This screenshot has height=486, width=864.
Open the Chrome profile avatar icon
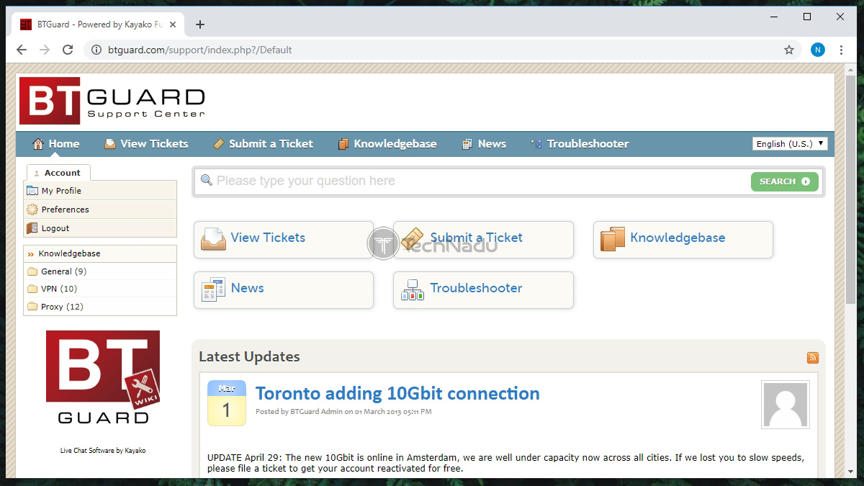[817, 50]
